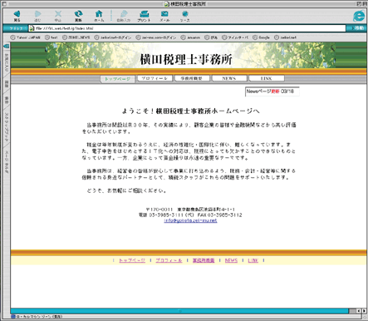Click the 移動 (Go) button
The image size is (368, 321).
point(356,28)
